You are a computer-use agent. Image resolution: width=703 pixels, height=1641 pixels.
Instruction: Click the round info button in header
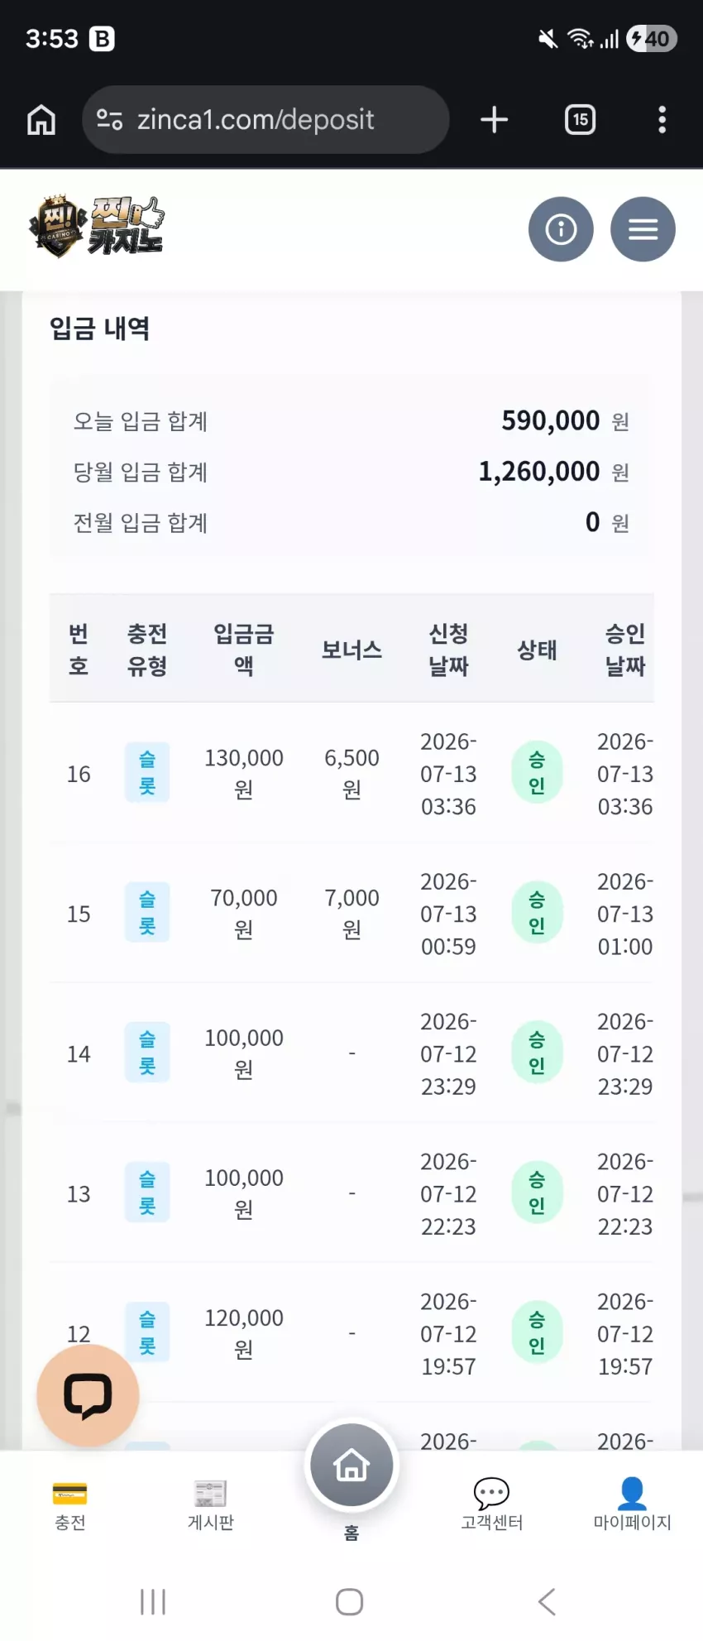pos(561,229)
